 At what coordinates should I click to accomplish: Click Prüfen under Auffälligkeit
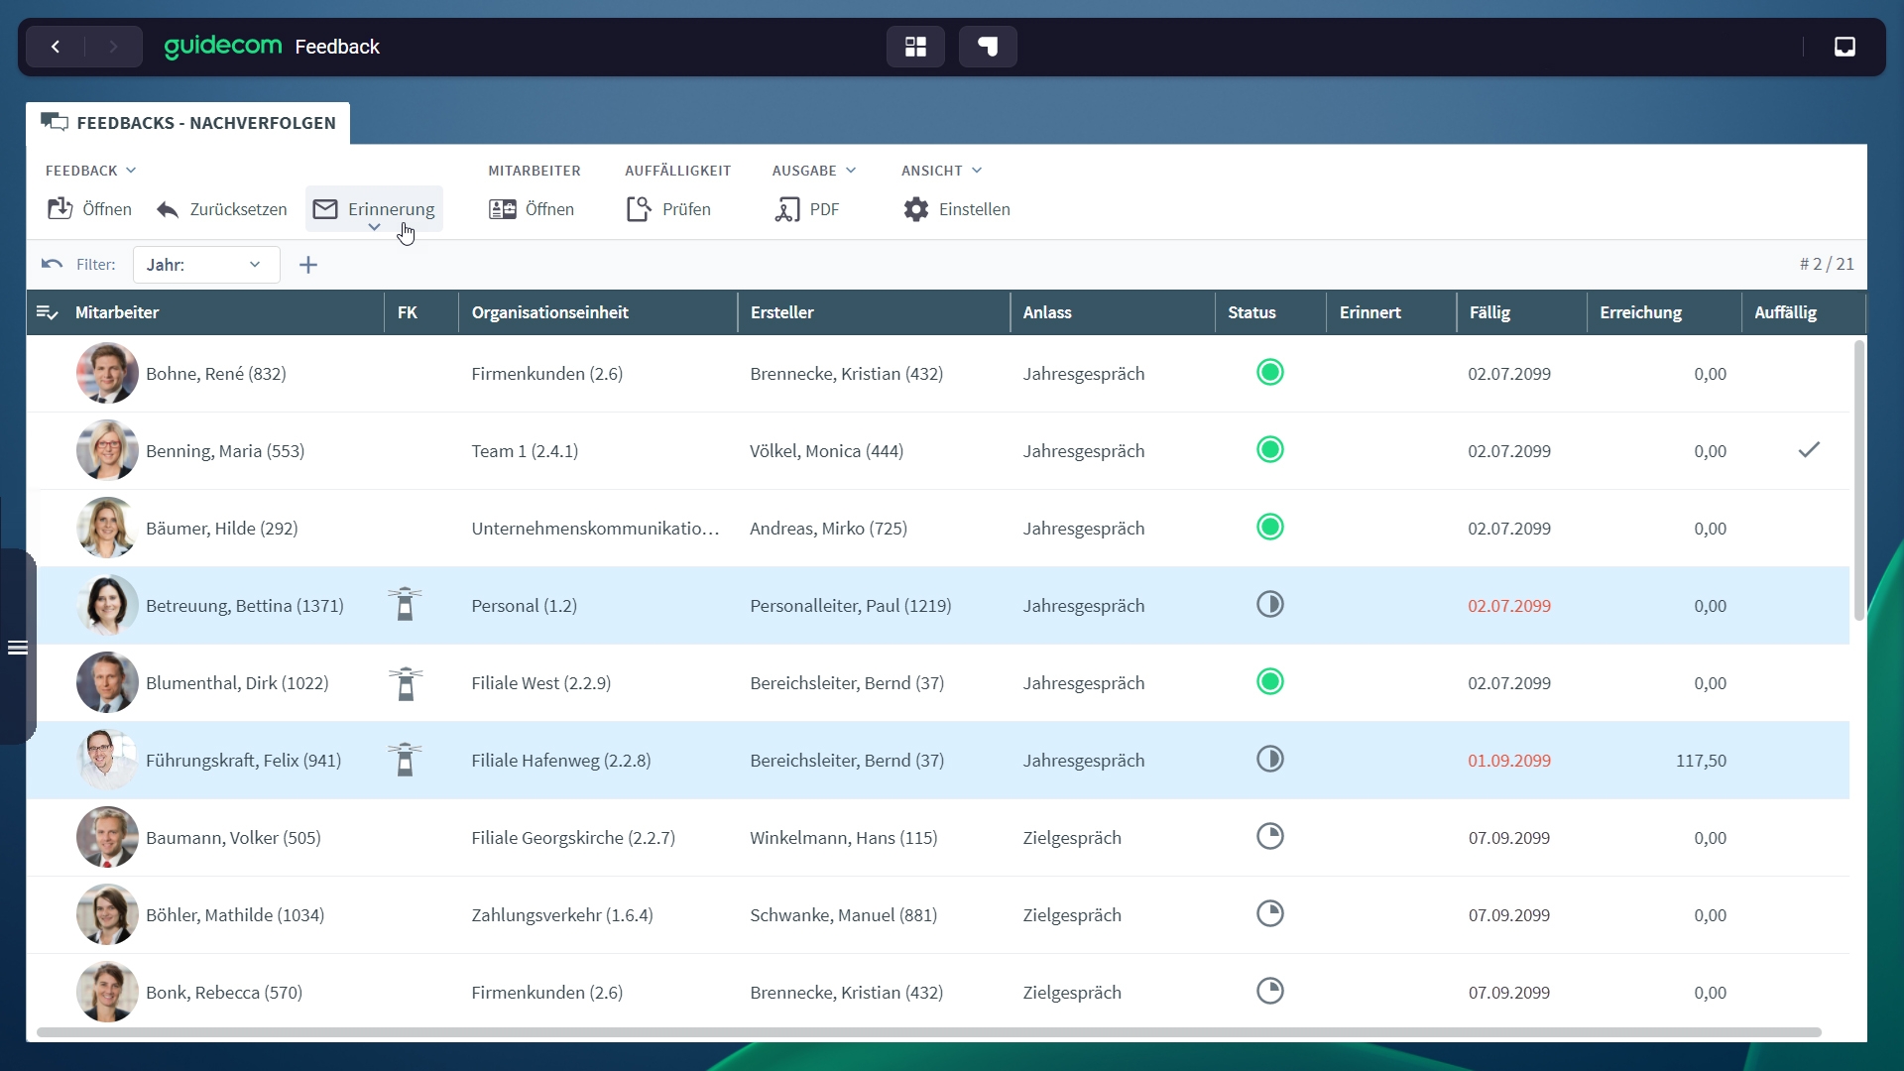click(x=668, y=209)
